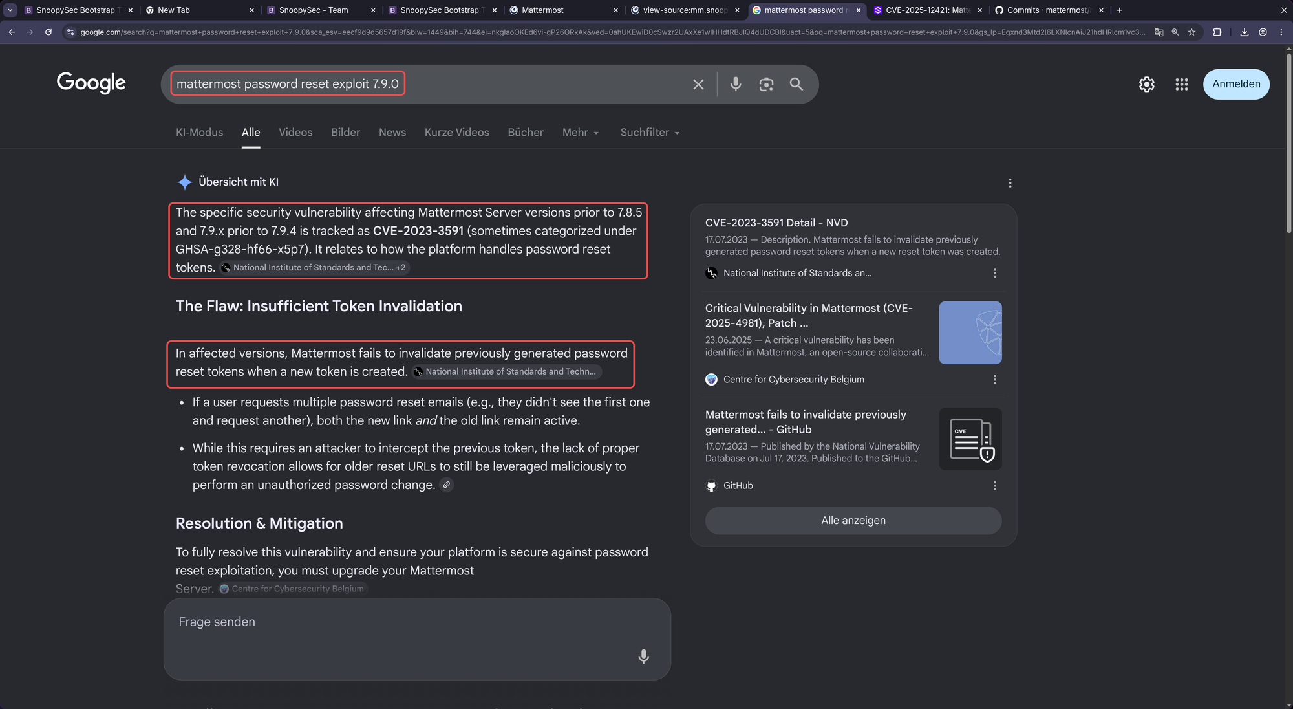Viewport: 1293px width, 709px height.
Task: Switch to Videos results tab
Action: point(295,133)
